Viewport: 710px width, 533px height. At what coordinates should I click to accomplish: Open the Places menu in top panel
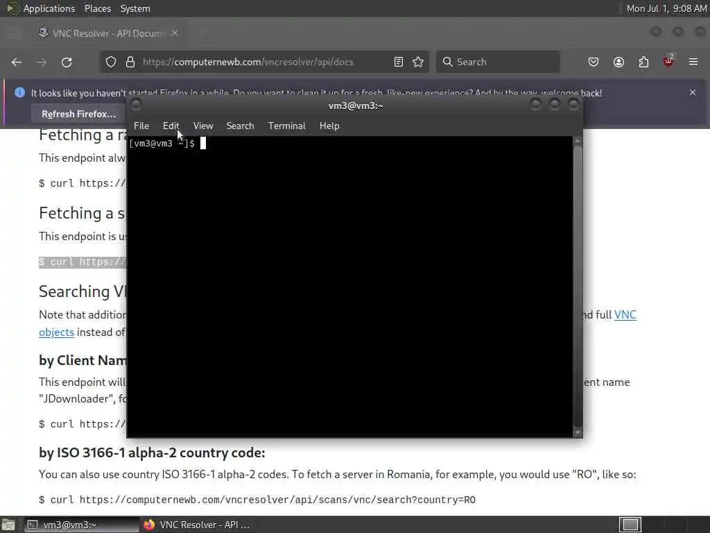[97, 8]
